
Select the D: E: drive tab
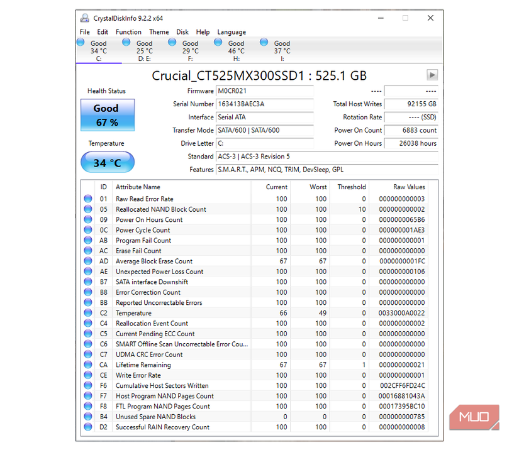click(x=145, y=50)
